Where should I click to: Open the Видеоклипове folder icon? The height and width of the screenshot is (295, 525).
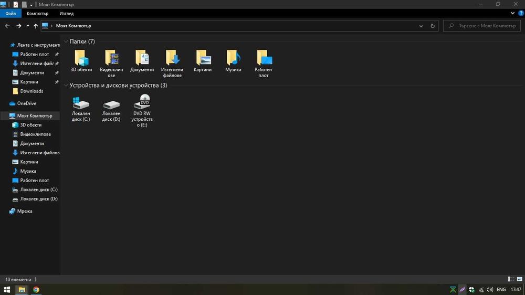[111, 58]
